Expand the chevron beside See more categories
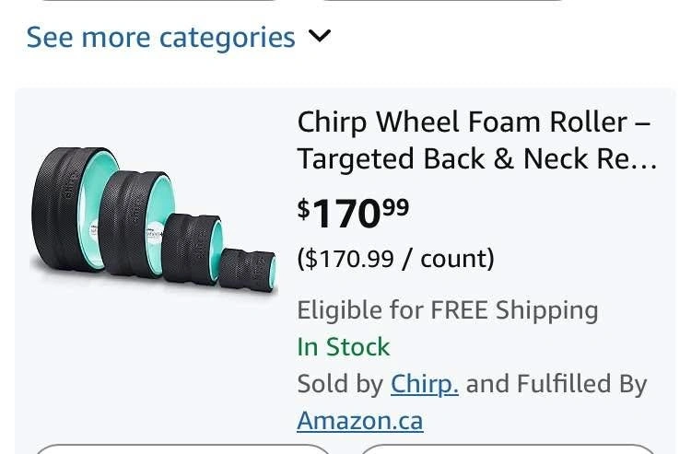Viewport: 691px width, 454px height. (x=319, y=37)
